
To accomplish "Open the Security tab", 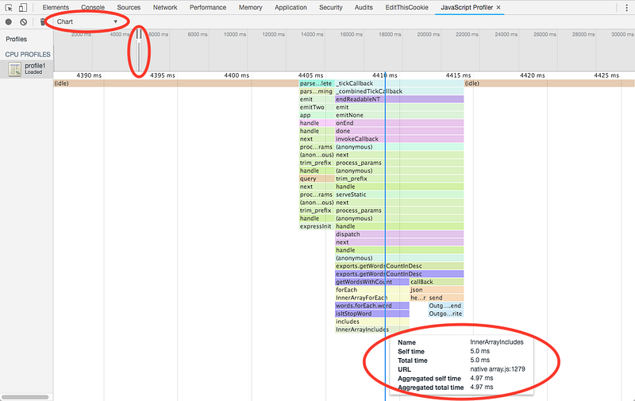I will (331, 7).
